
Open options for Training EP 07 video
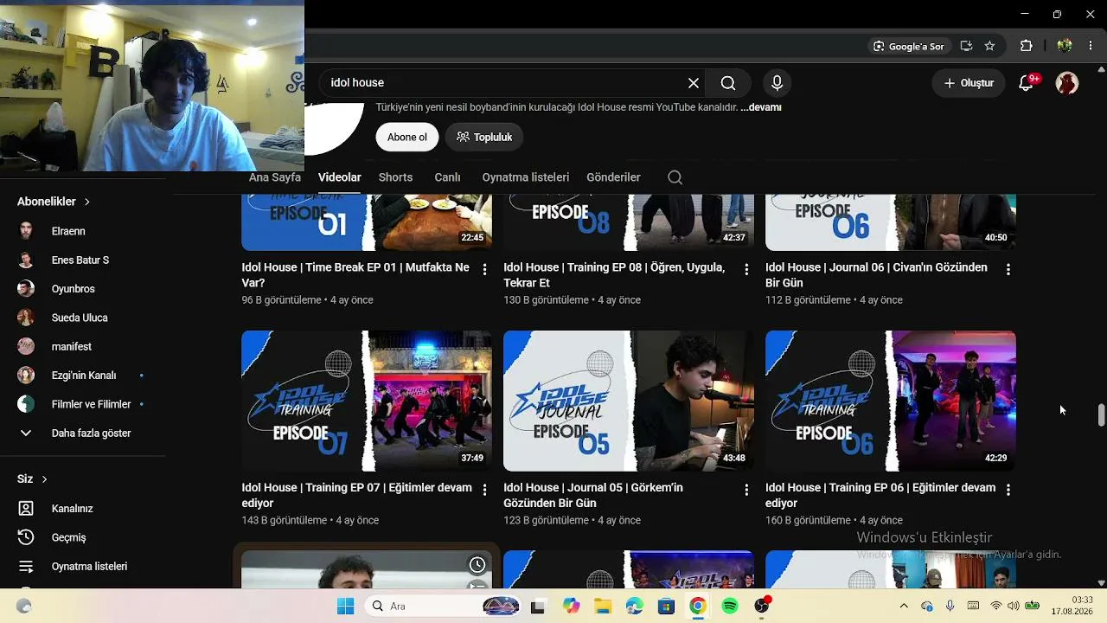[x=484, y=490]
